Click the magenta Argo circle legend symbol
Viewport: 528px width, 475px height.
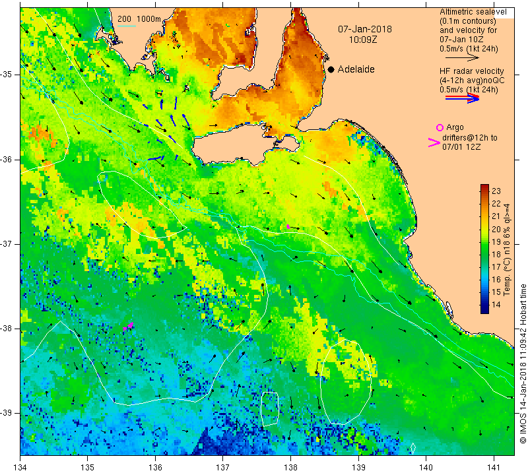(x=440, y=127)
